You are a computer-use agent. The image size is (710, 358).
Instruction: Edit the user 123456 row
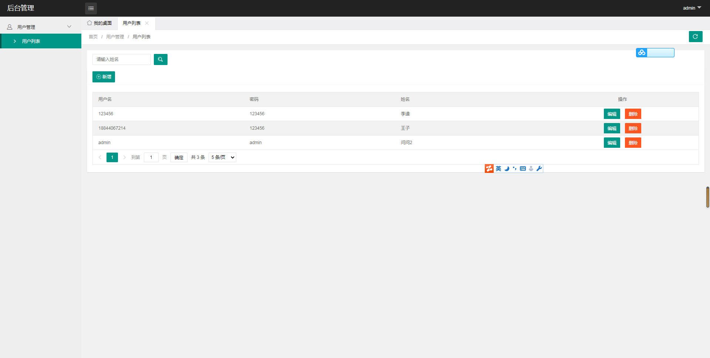(x=612, y=114)
